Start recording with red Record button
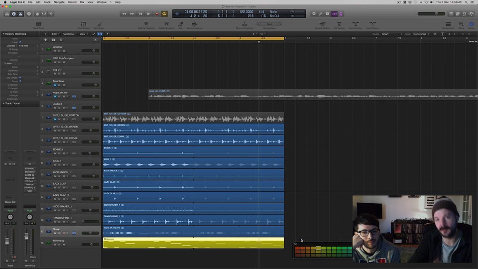 tap(157, 14)
